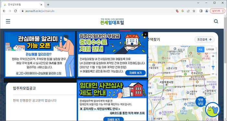The width and height of the screenshot is (227, 121).
Task: Click 로그인>마이페이지>관심매물 알리미 신청 text
Action: point(39,73)
